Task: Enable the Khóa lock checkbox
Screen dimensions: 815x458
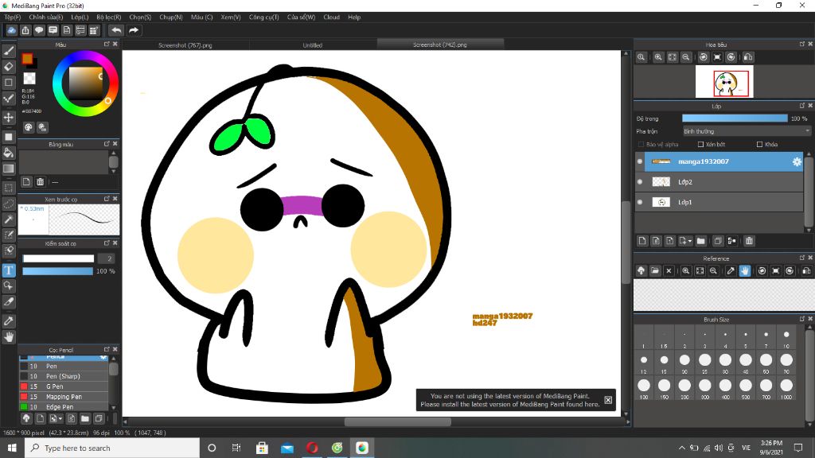Action: (x=759, y=145)
